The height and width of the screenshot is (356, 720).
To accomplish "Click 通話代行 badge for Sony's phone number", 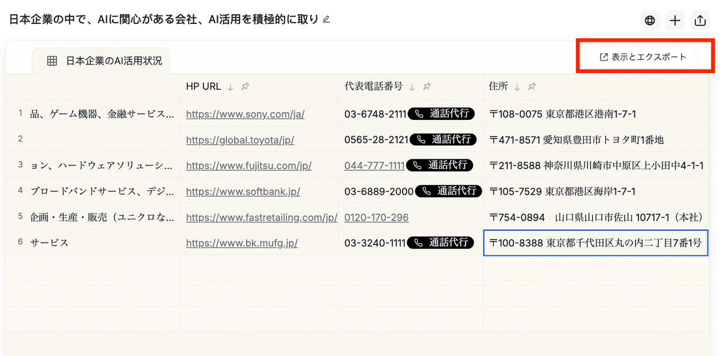I will pyautogui.click(x=441, y=114).
